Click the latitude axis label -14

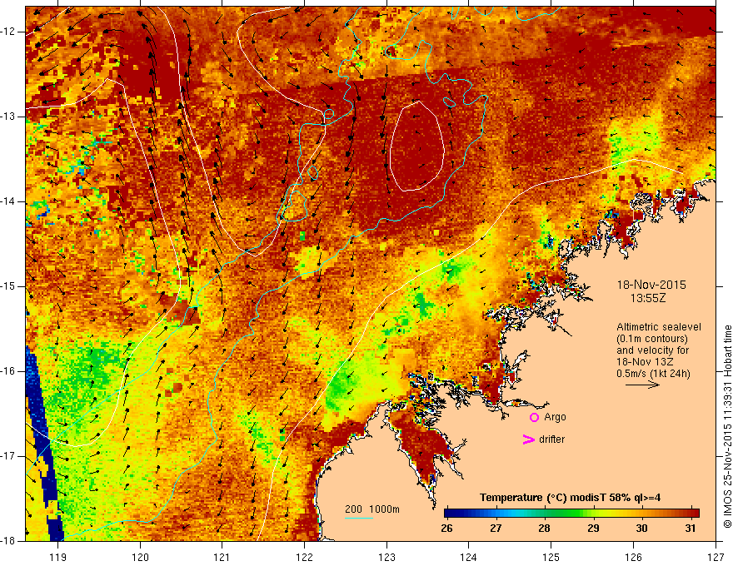point(9,201)
